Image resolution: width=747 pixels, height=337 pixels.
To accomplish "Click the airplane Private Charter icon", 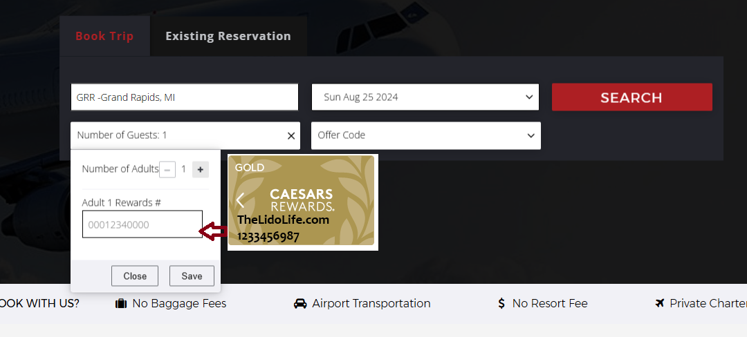I will 660,303.
